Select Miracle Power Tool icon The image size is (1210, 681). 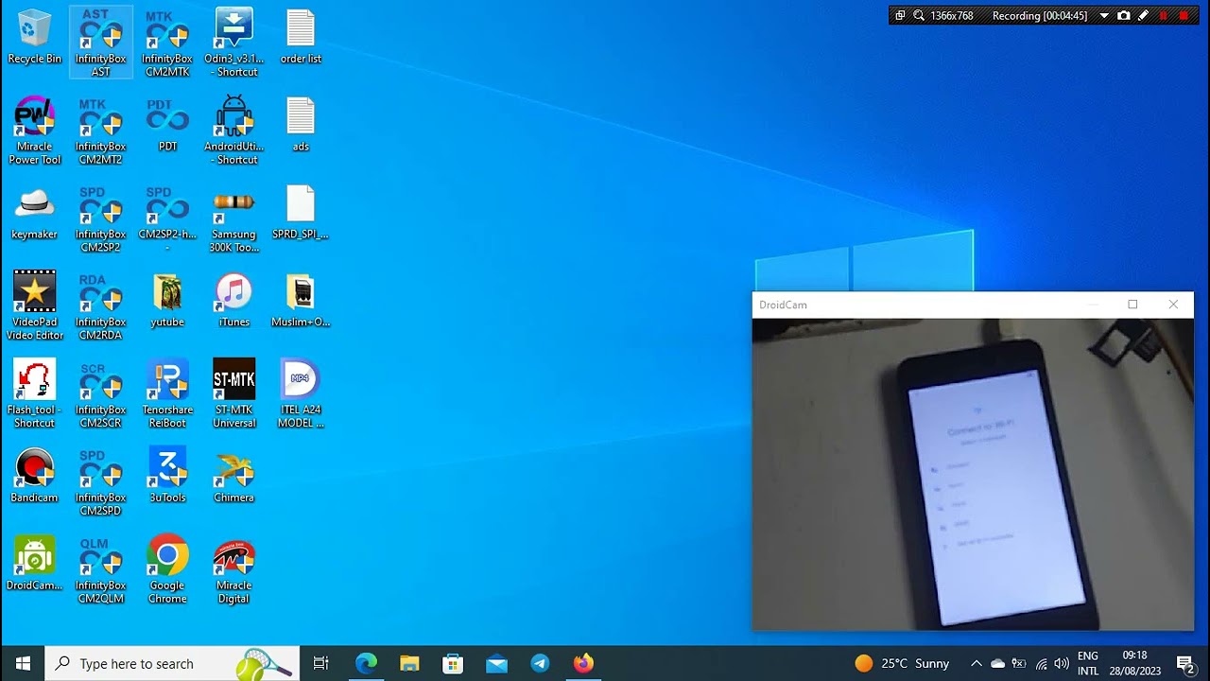[34, 131]
